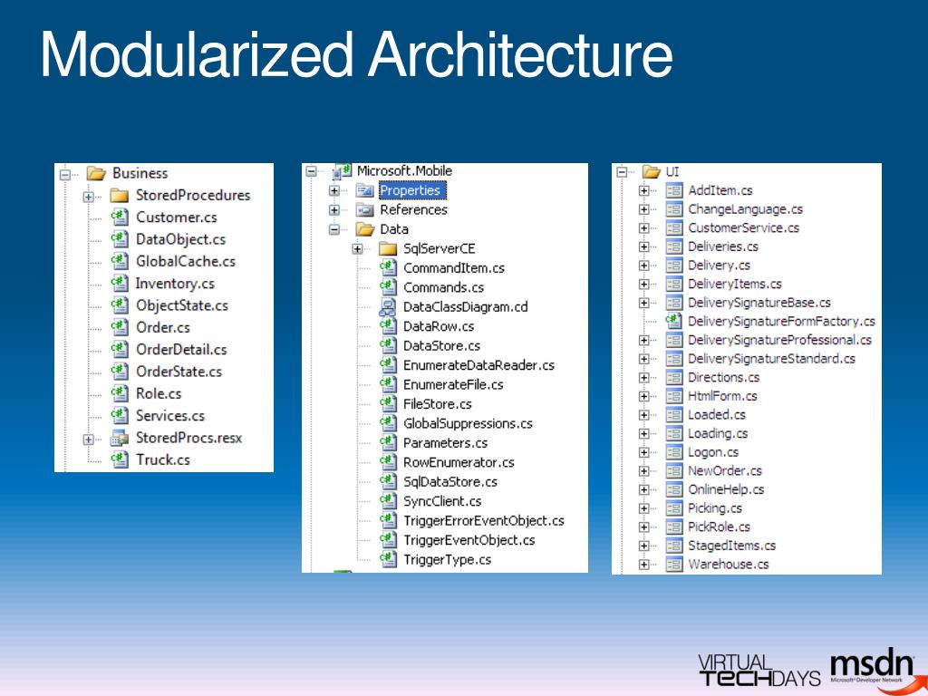Expand the Deliveries.cs node
The width and height of the screenshot is (928, 696).
(644, 246)
